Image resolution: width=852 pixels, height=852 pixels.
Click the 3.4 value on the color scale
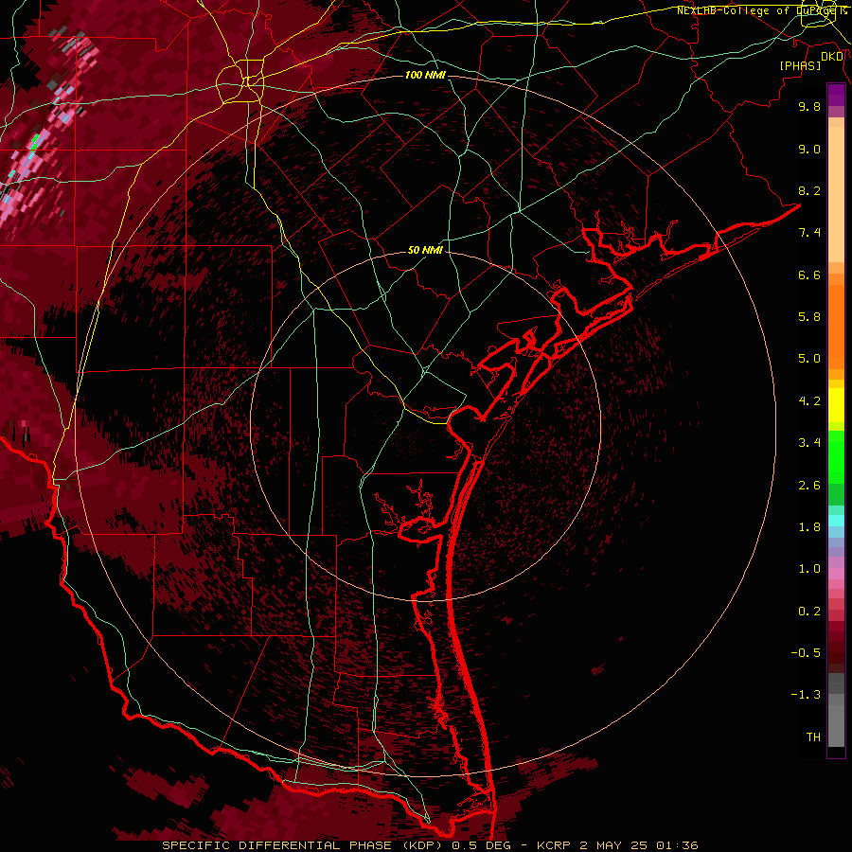coord(809,443)
